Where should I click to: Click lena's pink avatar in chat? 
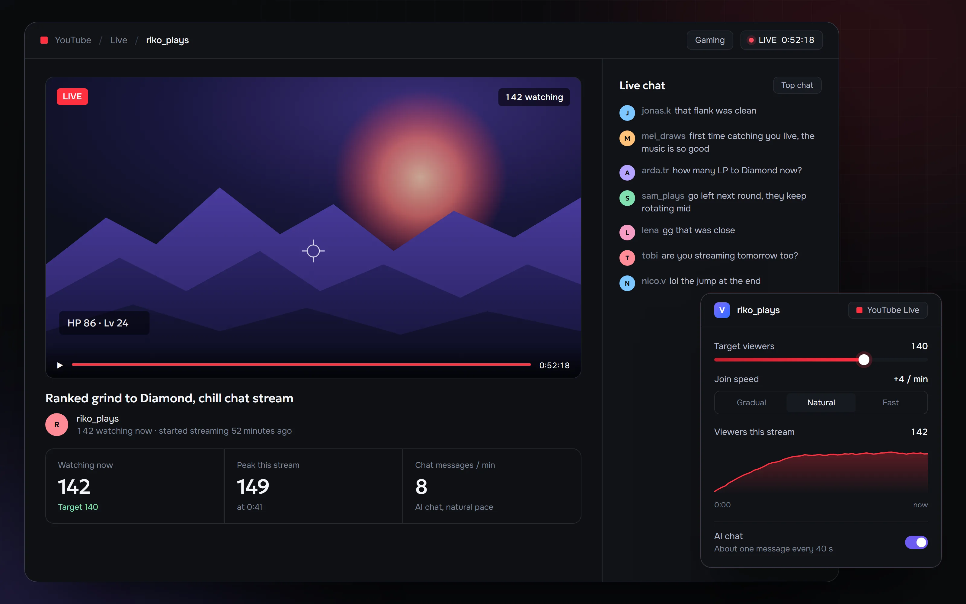[x=627, y=233]
